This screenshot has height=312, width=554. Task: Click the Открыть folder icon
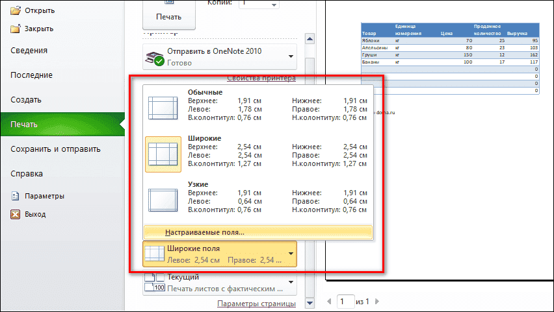point(15,11)
